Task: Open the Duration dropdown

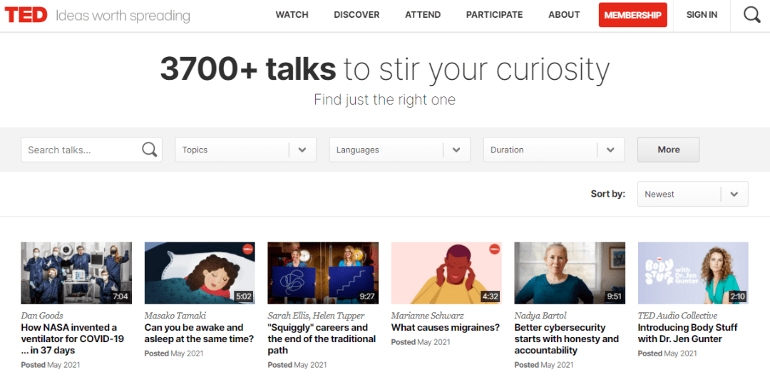Action: tap(554, 150)
